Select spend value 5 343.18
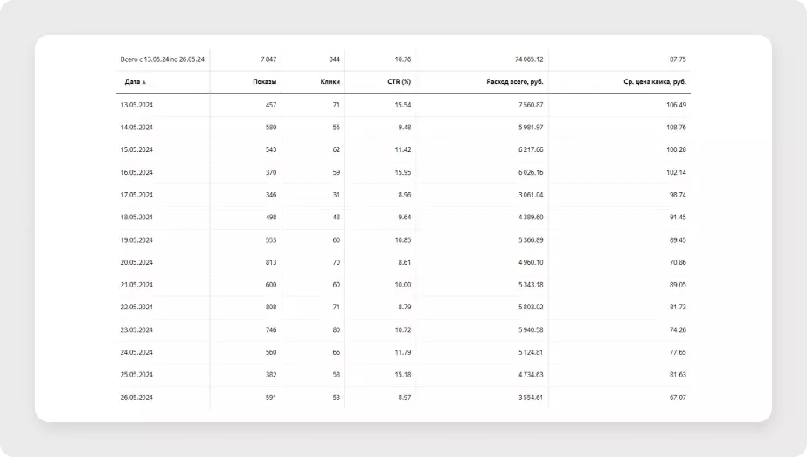Viewport: 807px width, 457px height. point(531,285)
